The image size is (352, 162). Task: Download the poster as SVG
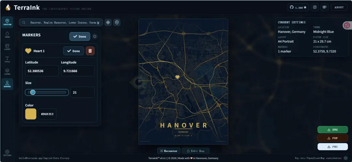point(332,130)
